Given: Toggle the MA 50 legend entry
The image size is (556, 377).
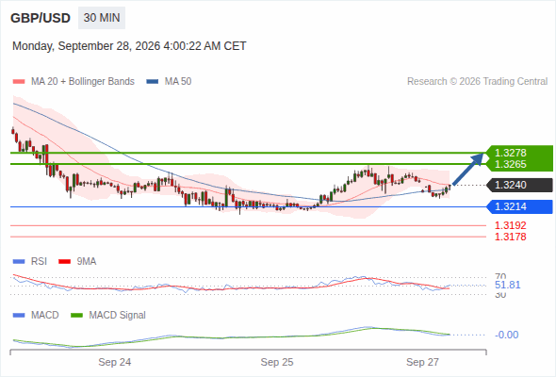Looking at the screenshot, I should 169,82.
